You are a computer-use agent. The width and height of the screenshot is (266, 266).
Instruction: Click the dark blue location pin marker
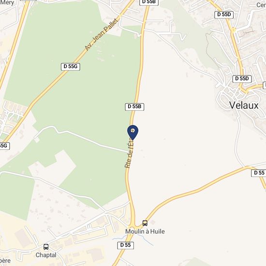pos(133,133)
